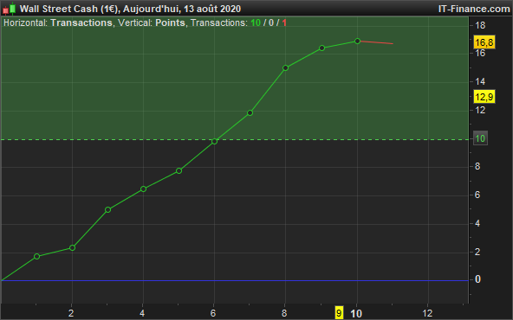
Task: Click the 18 label on the vertical axis
Action: [480, 25]
